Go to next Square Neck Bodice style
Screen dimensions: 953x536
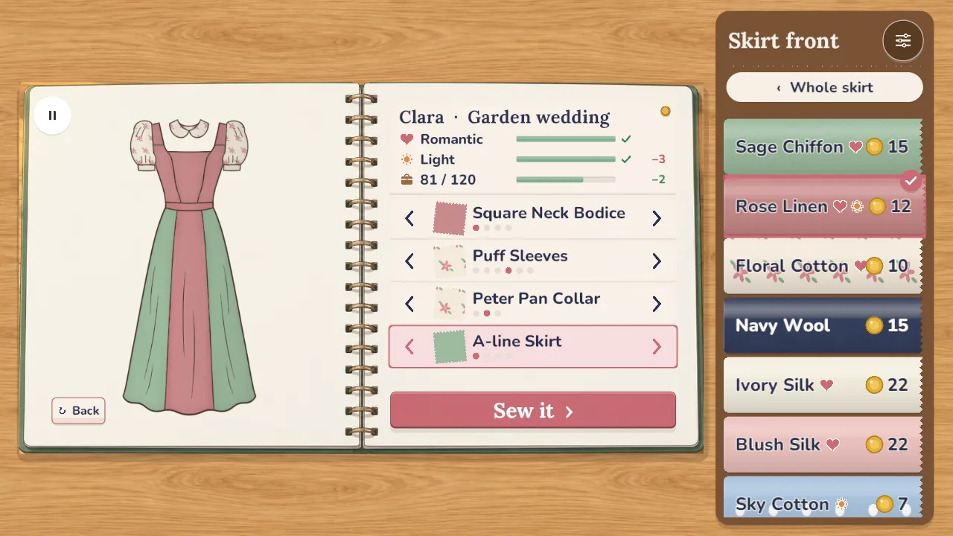pos(657,218)
